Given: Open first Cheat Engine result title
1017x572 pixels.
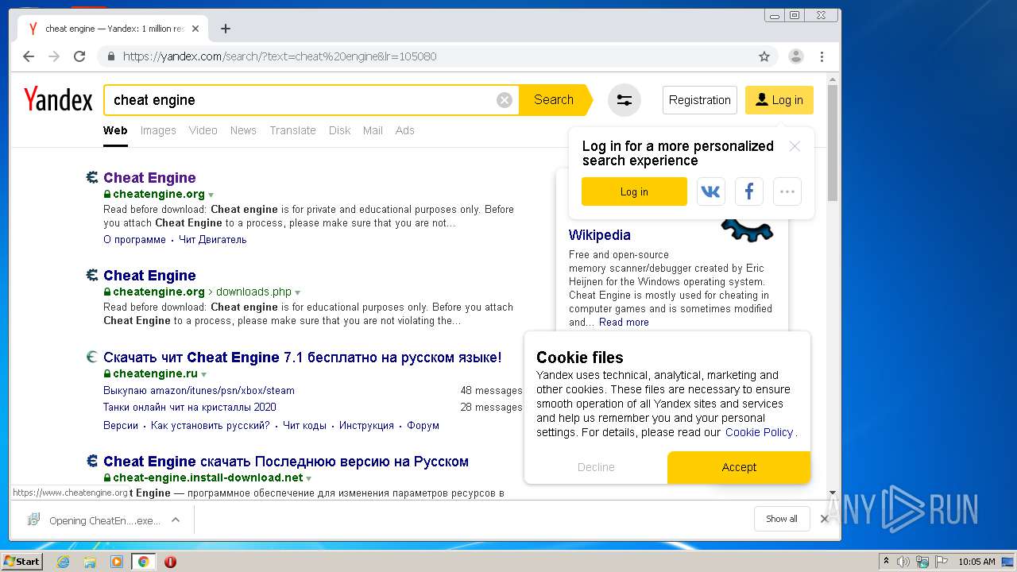Looking at the screenshot, I should coord(149,178).
